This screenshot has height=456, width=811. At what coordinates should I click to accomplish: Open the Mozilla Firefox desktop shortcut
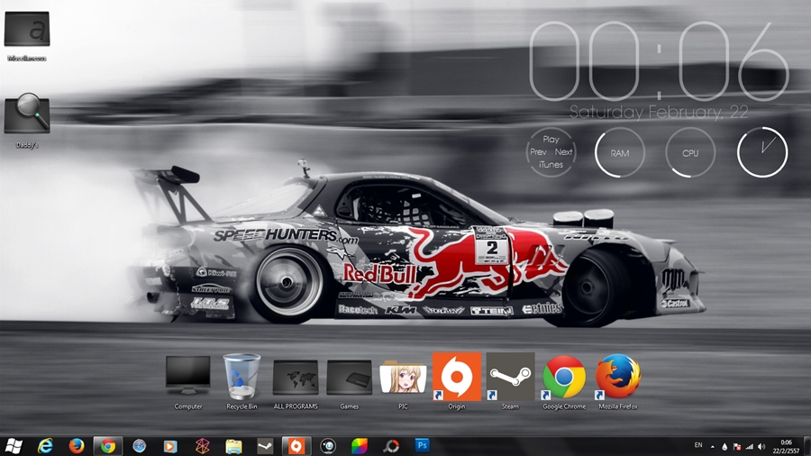pyautogui.click(x=618, y=377)
